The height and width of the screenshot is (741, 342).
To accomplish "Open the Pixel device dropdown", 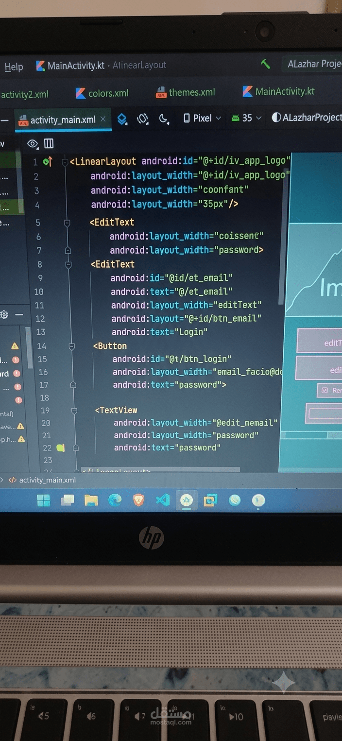I will pos(202,118).
